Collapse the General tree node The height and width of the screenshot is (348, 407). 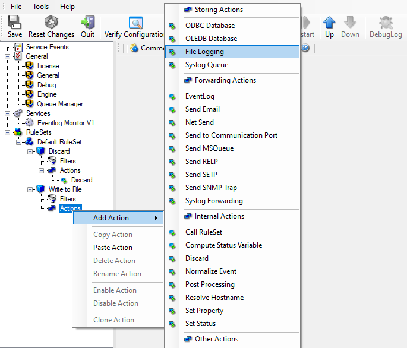point(7,56)
